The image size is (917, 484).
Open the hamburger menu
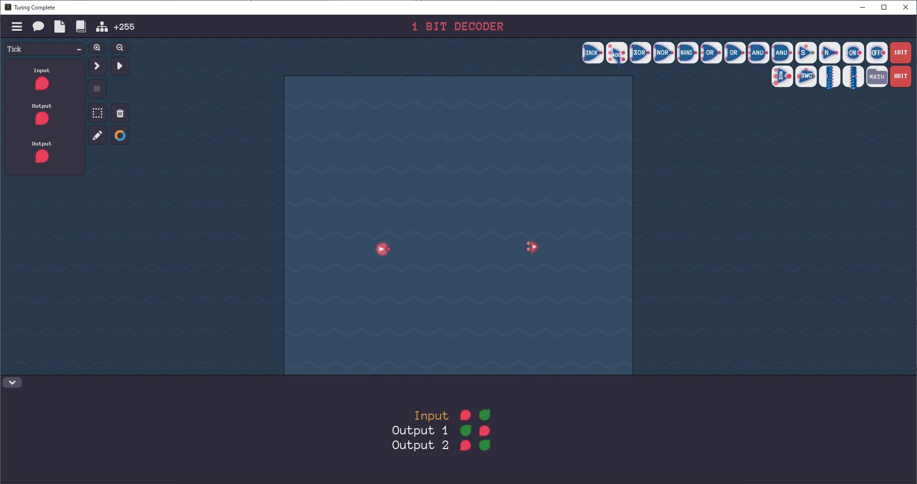17,26
